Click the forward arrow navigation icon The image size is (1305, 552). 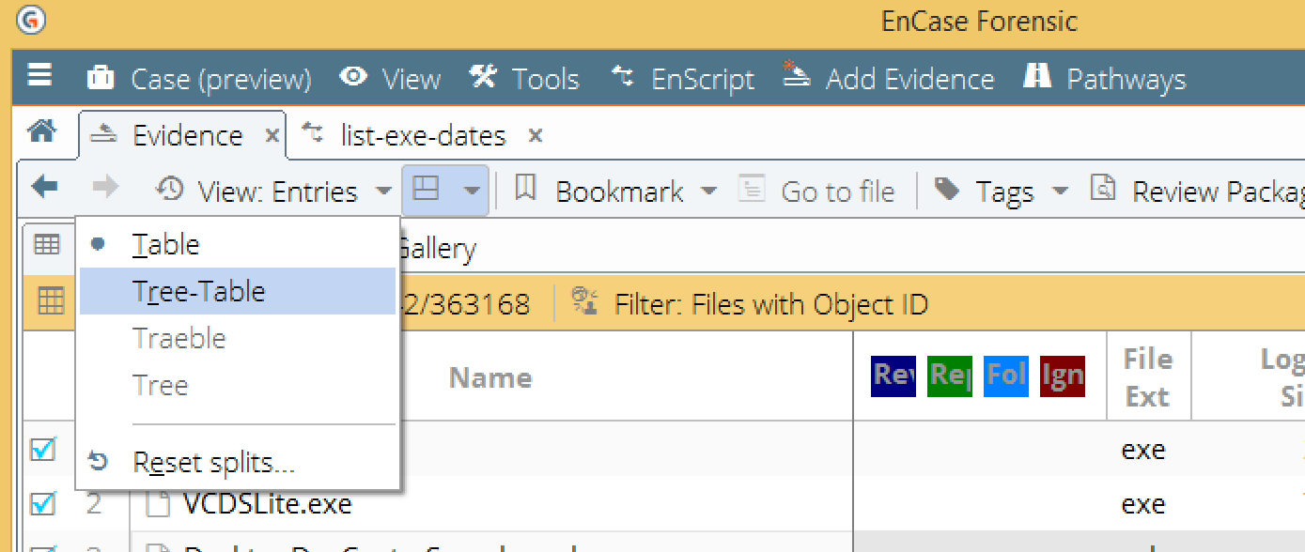coord(105,188)
